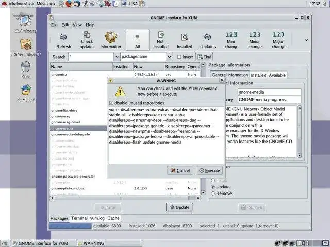The image size is (330, 247).
Task: Open the Installed info tab
Action: (258, 75)
